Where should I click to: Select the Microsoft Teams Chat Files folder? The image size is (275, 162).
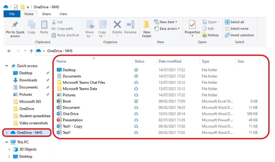pos(84,82)
